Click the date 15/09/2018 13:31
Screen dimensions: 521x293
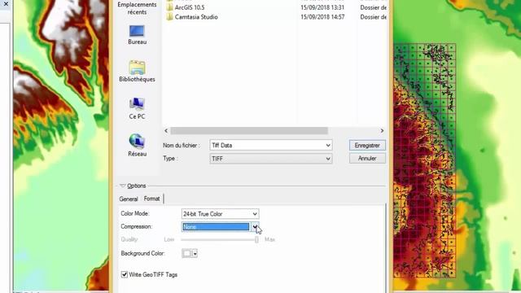point(322,7)
